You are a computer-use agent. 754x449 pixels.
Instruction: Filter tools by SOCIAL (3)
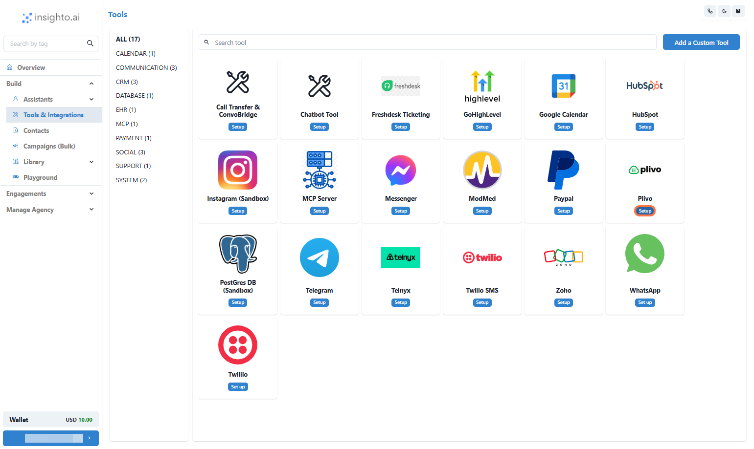click(x=131, y=152)
